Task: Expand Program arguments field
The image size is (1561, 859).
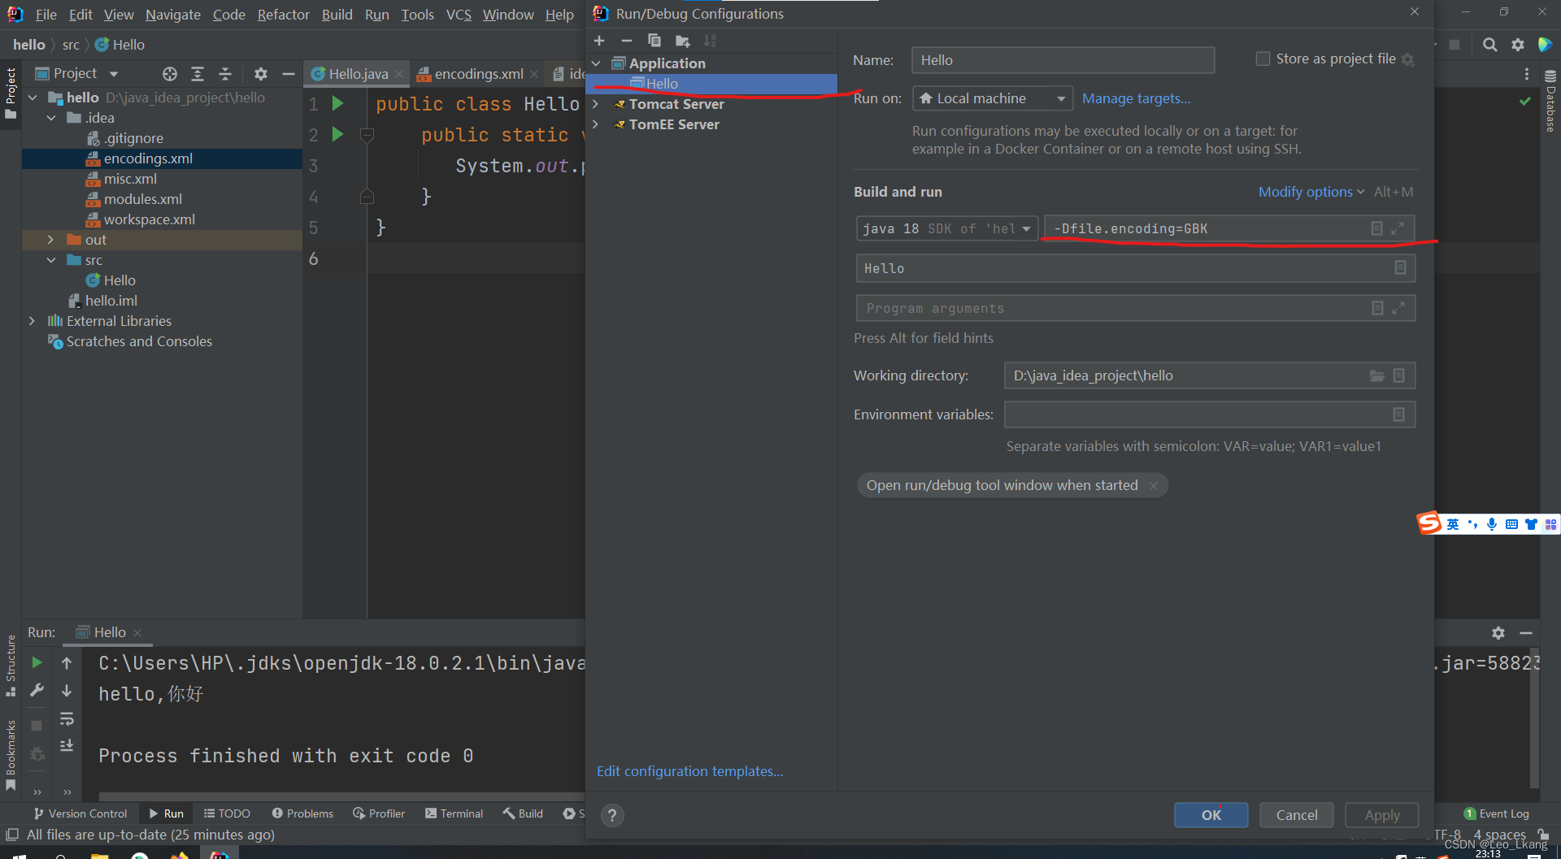Action: coord(1398,308)
